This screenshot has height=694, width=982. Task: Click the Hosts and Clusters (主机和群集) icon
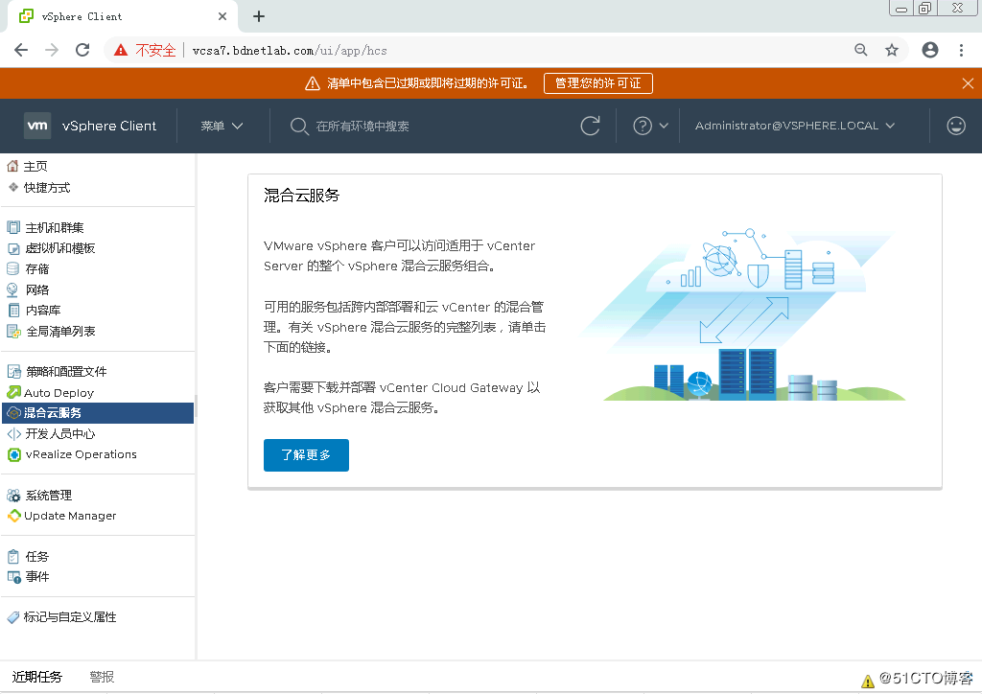[13, 227]
